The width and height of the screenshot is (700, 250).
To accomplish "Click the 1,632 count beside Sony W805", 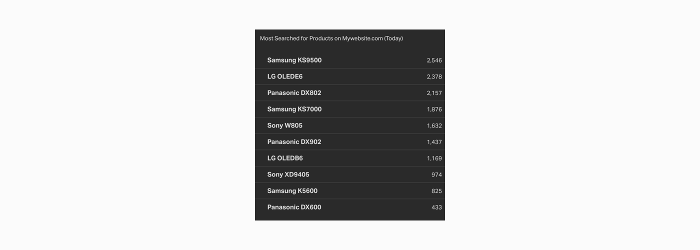I will tap(434, 125).
